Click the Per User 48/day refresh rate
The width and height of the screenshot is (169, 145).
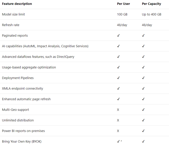122,25
